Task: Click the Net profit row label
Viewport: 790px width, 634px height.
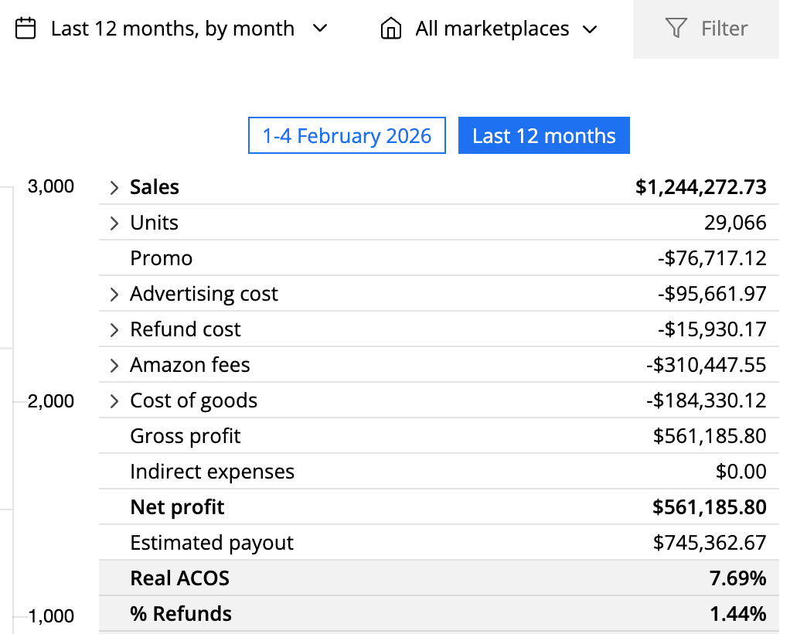Action: (177, 507)
